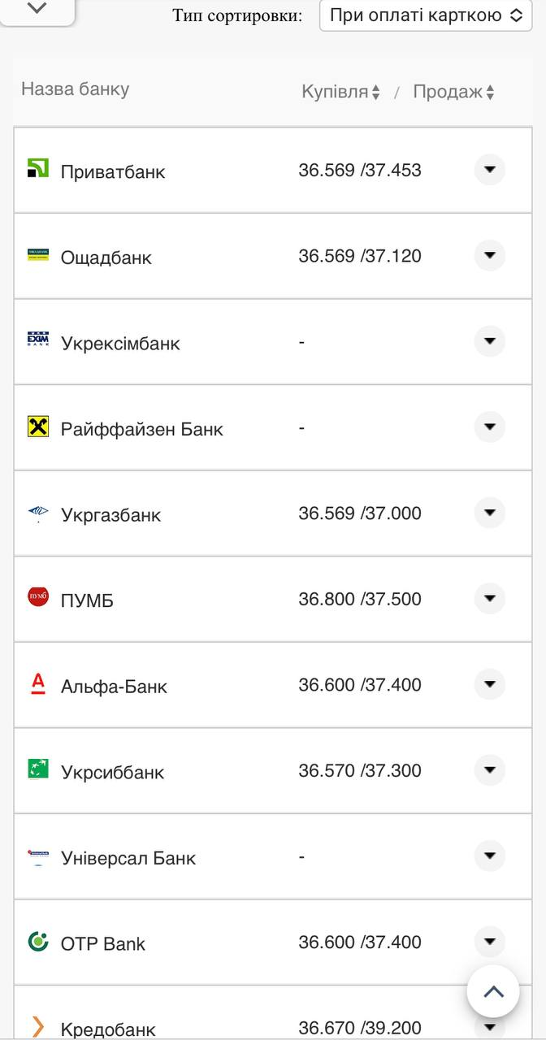Click the Назва банку column header
The height and width of the screenshot is (1040, 546).
click(x=75, y=89)
